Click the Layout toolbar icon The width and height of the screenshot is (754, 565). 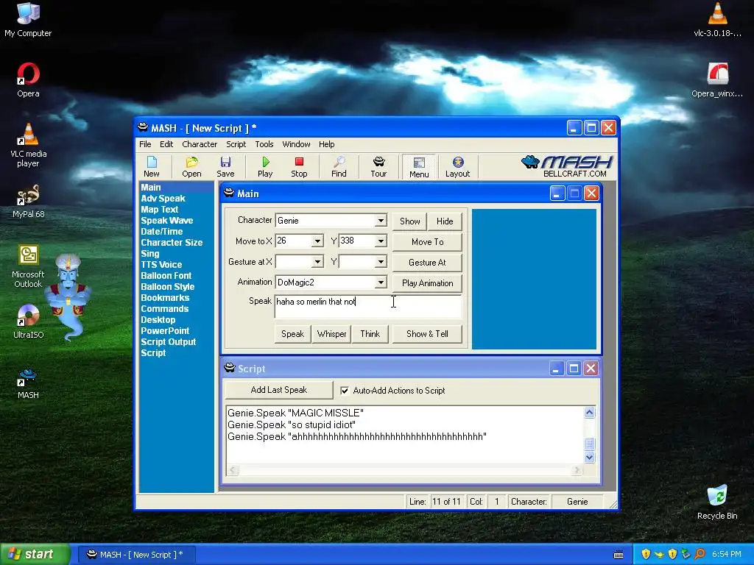click(457, 167)
